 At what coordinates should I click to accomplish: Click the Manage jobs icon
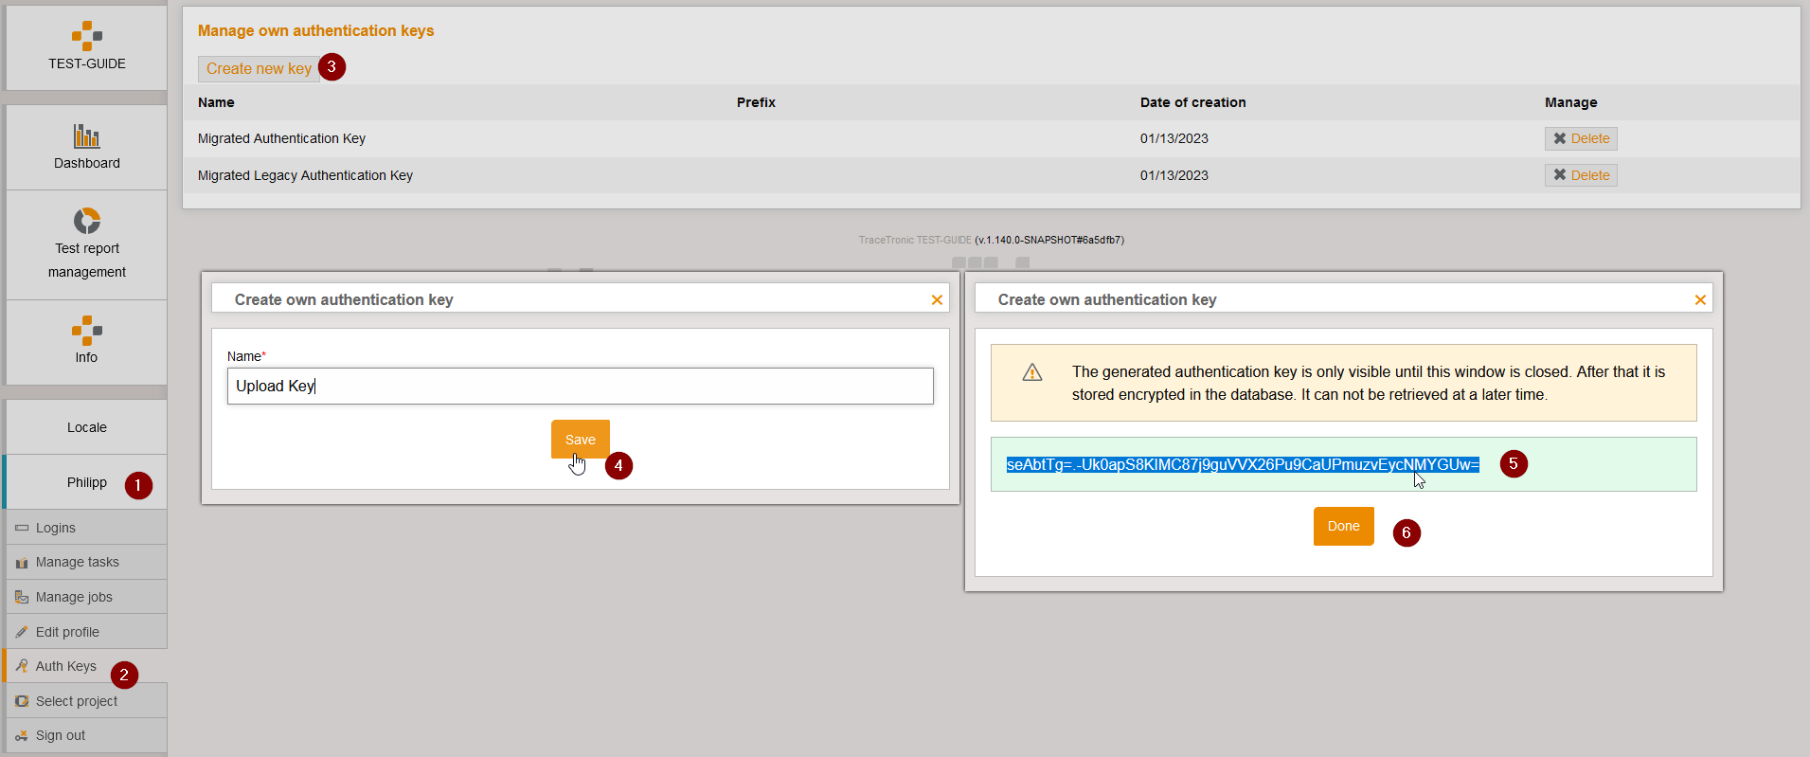22,597
